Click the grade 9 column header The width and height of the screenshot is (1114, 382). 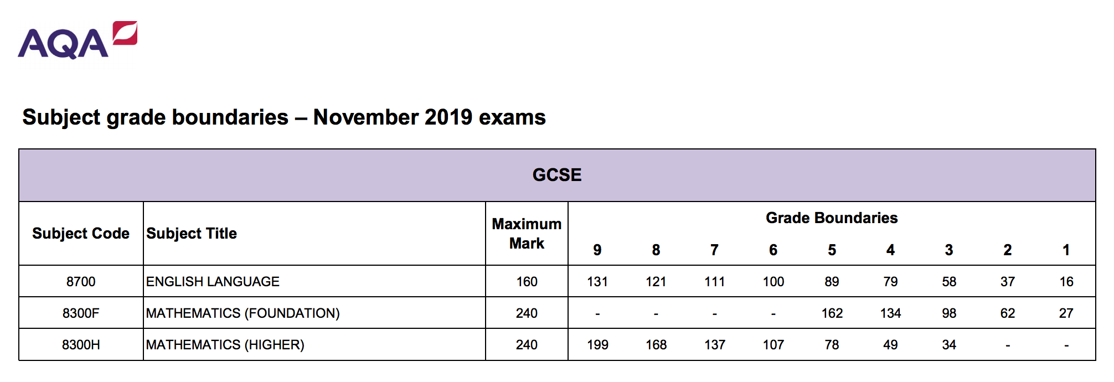[597, 250]
